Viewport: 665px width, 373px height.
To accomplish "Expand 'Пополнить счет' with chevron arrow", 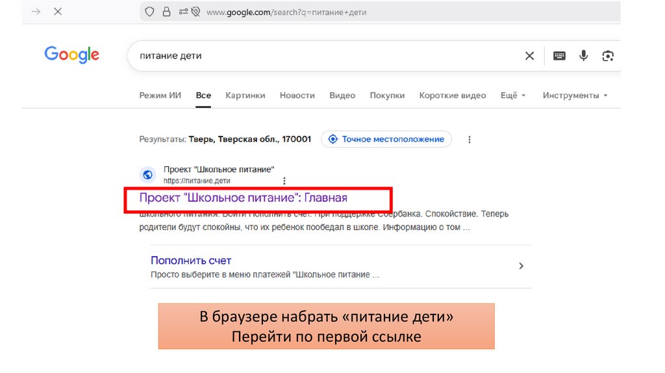I will pyautogui.click(x=521, y=266).
